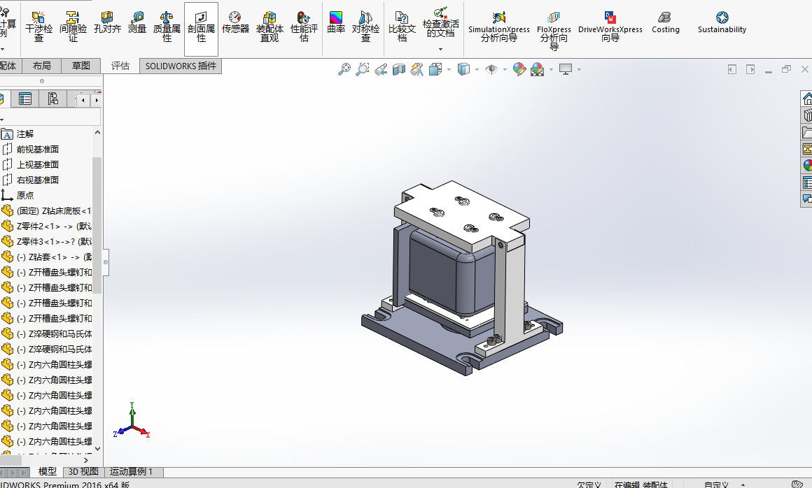The width and height of the screenshot is (812, 488).
Task: Open the 间隙验证 clearance verification tool
Action: pyautogui.click(x=73, y=27)
